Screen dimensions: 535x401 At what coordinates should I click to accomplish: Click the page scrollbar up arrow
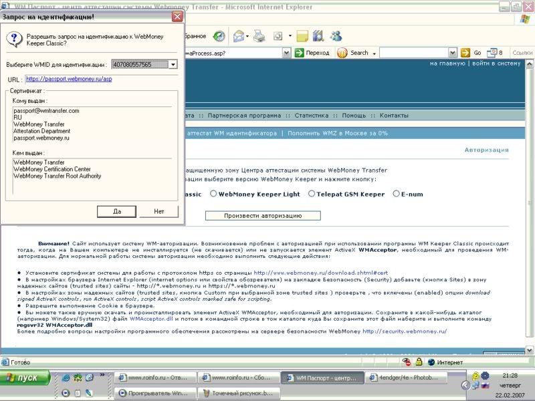tap(529, 64)
